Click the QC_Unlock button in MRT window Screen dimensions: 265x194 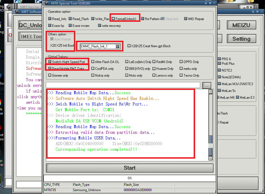(x=30, y=25)
